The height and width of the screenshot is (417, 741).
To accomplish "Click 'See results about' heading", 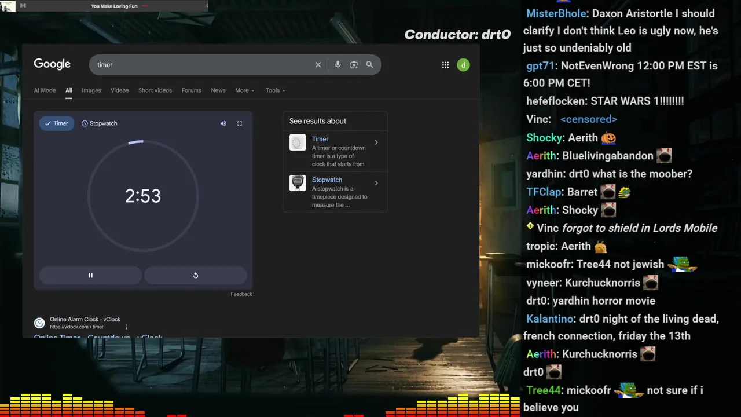I will pyautogui.click(x=318, y=121).
